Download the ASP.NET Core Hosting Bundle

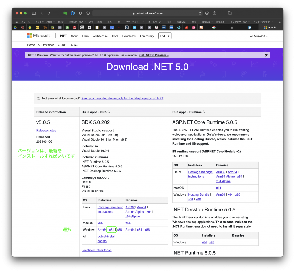coord(199,194)
